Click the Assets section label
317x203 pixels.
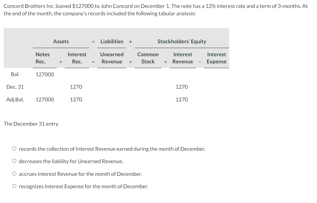(61, 41)
